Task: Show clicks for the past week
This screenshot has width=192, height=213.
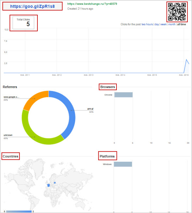Action: click(x=163, y=24)
